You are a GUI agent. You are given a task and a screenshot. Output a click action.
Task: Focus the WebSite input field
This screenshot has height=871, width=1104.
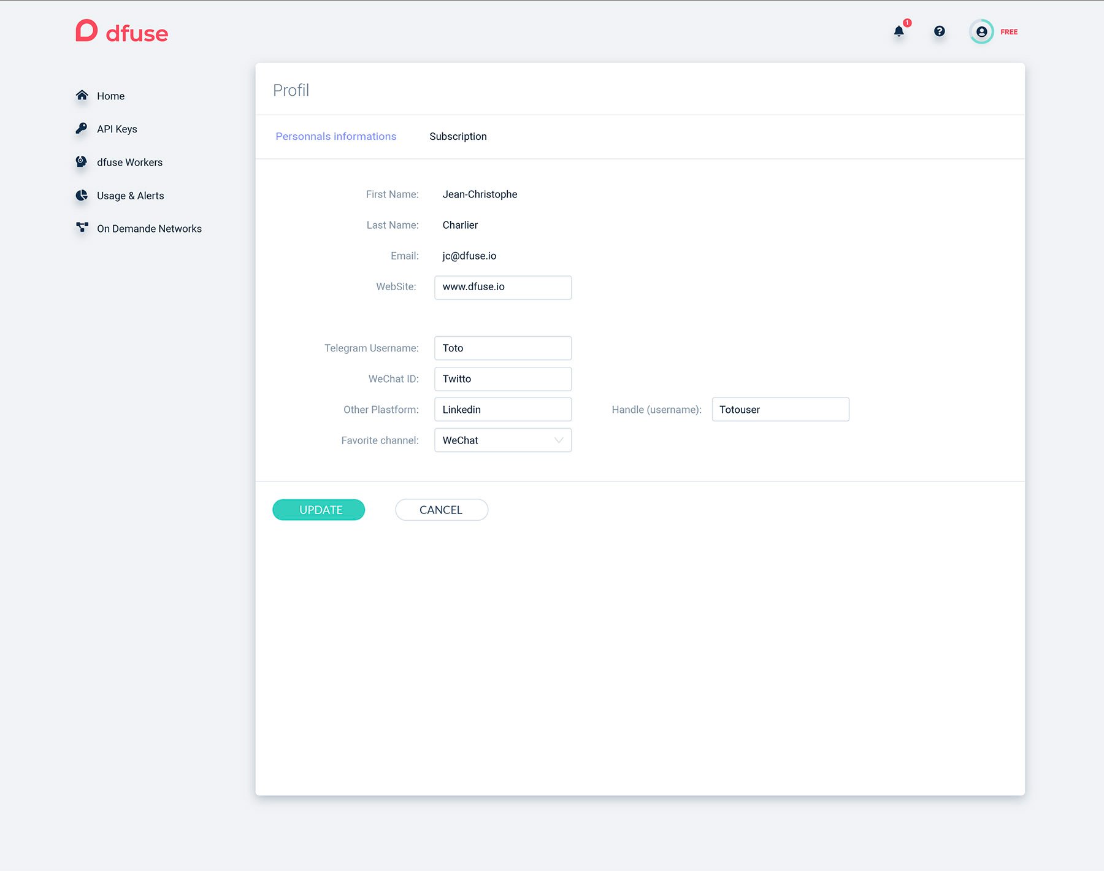click(503, 287)
